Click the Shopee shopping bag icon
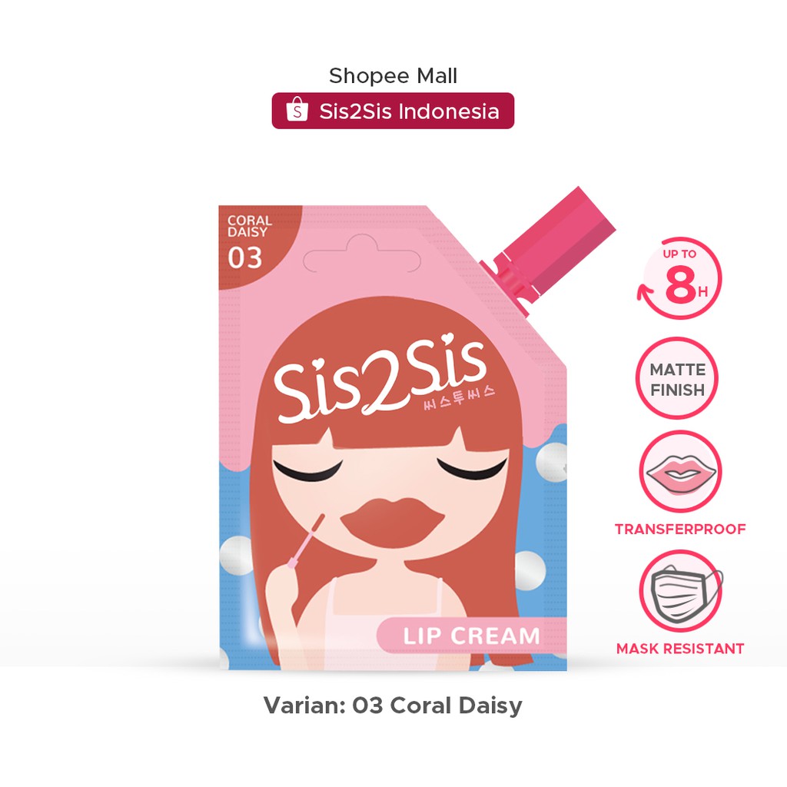Image resolution: width=787 pixels, height=787 pixels. coord(297,110)
